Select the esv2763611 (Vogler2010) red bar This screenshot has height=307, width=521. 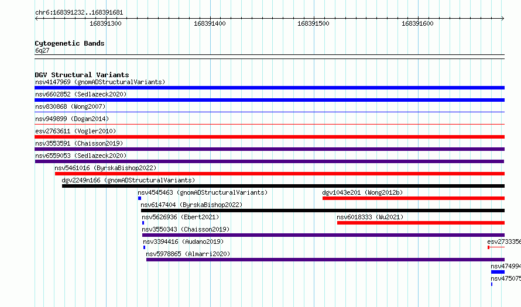269,137
